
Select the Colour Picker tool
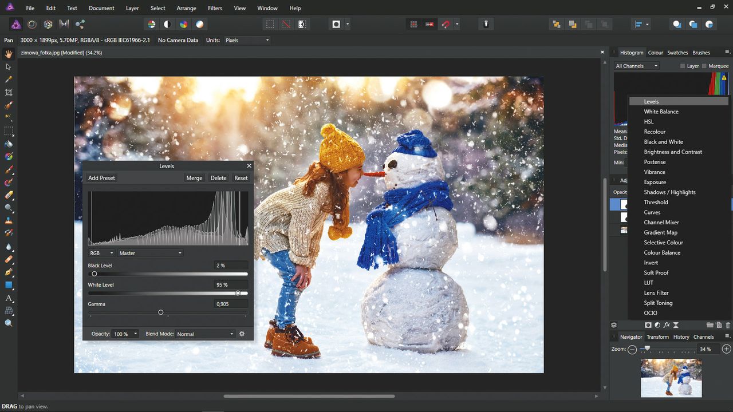pyautogui.click(x=9, y=79)
